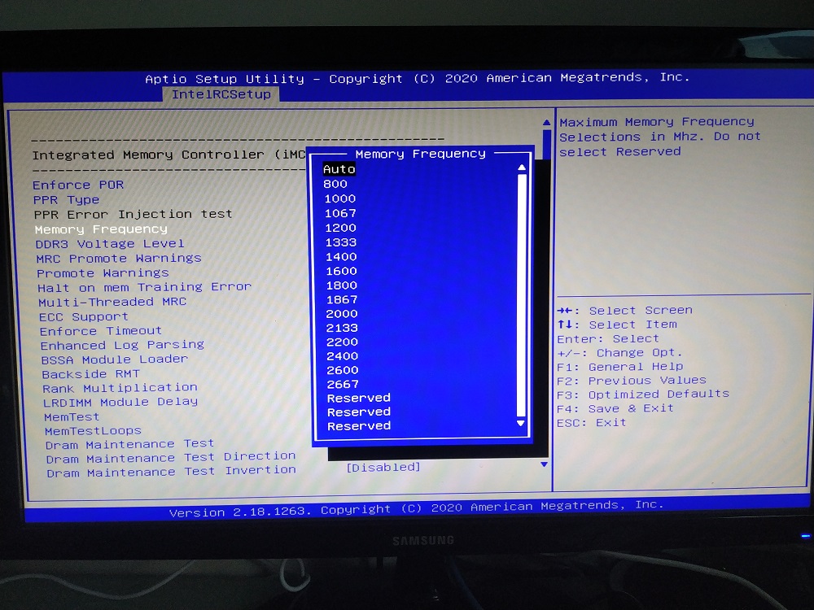814x610 pixels.
Task: Select the Multi-Threaded MRC setting
Action: (x=112, y=302)
